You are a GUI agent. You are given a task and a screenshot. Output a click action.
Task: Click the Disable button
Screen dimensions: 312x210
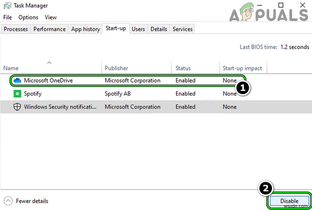(x=289, y=201)
